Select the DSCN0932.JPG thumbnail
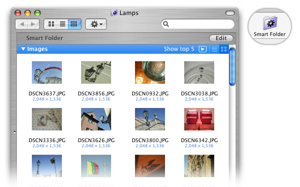 [x=150, y=72]
